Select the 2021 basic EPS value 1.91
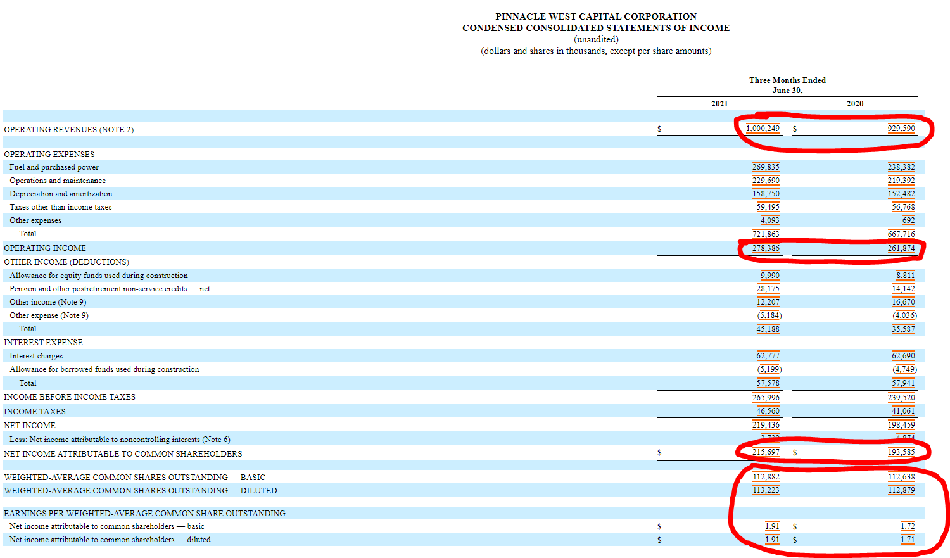The height and width of the screenshot is (558, 950). (772, 526)
